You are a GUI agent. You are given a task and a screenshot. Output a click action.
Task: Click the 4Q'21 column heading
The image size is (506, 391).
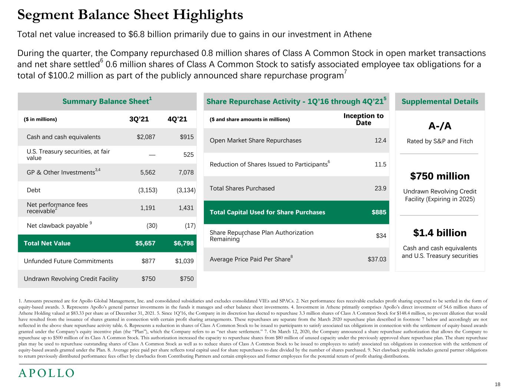coord(177,119)
